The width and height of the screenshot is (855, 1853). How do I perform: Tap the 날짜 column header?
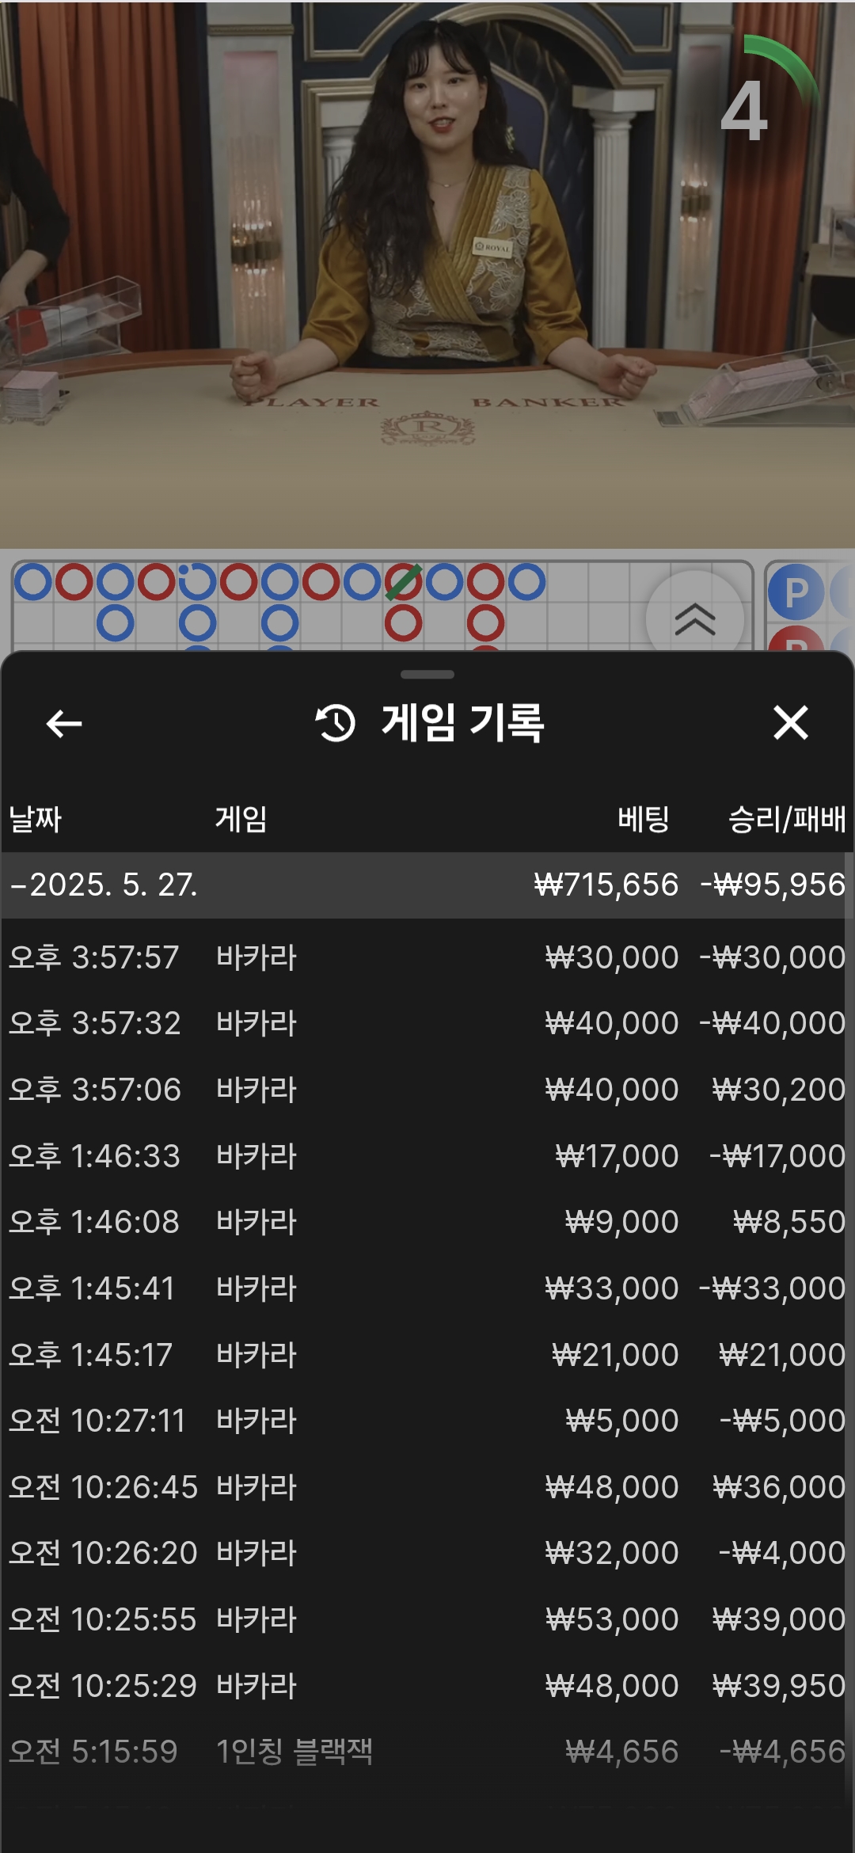click(35, 819)
